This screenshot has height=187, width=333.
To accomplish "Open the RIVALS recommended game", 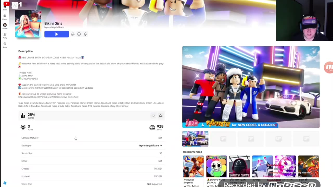I will (x=262, y=166).
